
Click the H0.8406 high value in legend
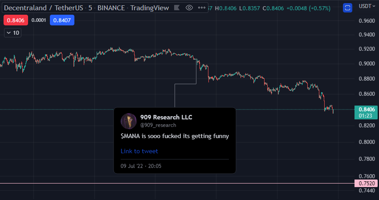(x=225, y=8)
